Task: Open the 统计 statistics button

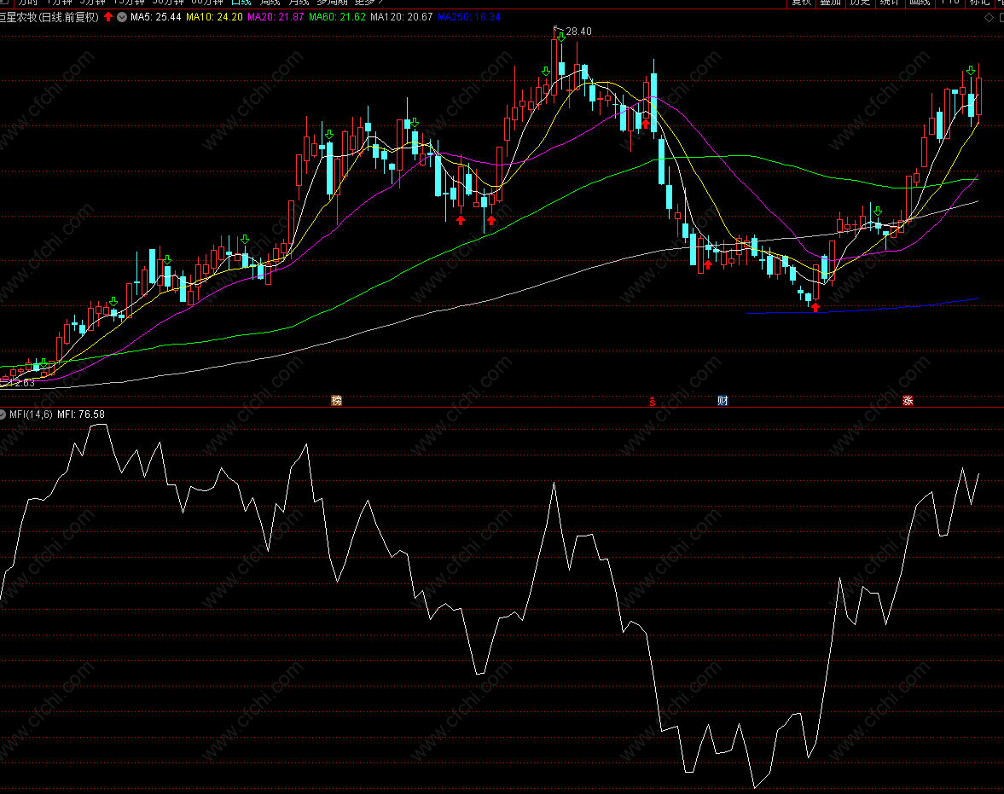Action: coord(890,3)
